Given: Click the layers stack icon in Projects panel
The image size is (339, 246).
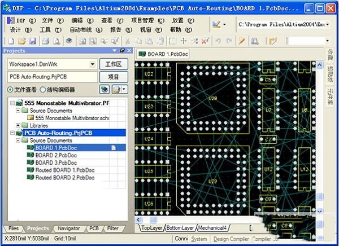Looking at the screenshot, I should (x=105, y=89).
